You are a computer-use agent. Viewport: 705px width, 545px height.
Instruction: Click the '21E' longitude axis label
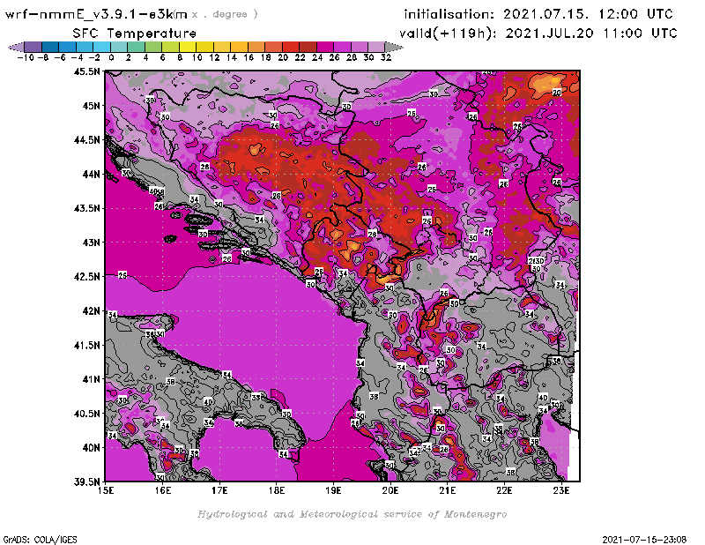448,490
